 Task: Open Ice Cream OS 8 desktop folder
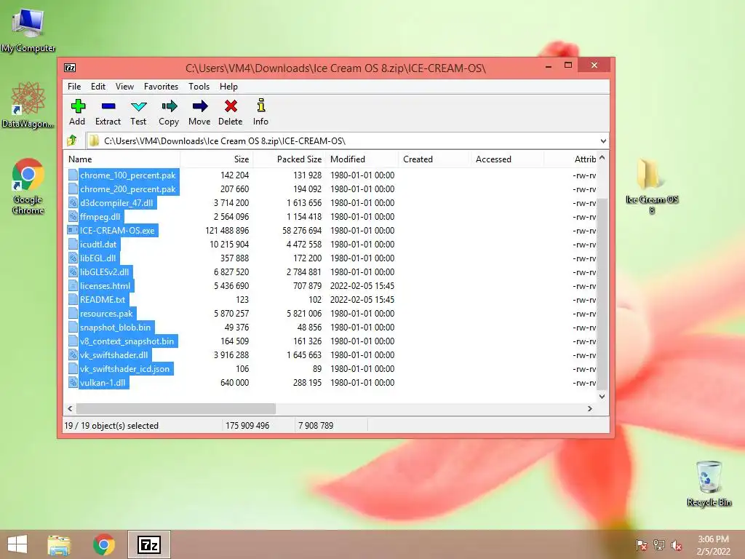652,186
